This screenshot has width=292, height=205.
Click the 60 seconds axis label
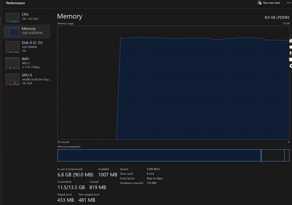click(63, 142)
